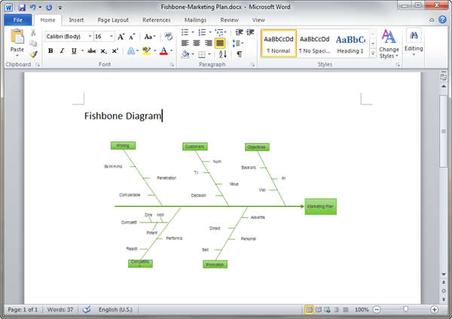Align text left
This screenshot has width=452, height=319.
point(185,43)
